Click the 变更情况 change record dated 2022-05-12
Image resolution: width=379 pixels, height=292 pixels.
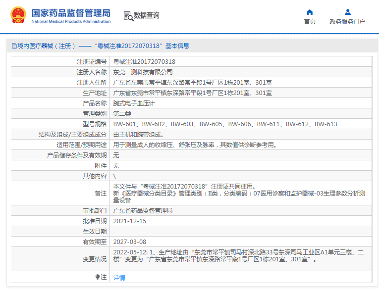point(238,256)
